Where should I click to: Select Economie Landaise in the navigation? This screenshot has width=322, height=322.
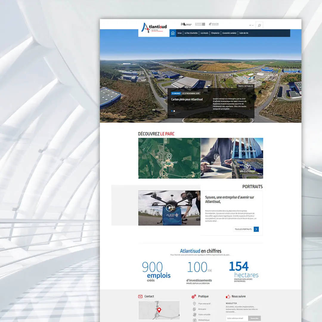pyautogui.click(x=229, y=33)
